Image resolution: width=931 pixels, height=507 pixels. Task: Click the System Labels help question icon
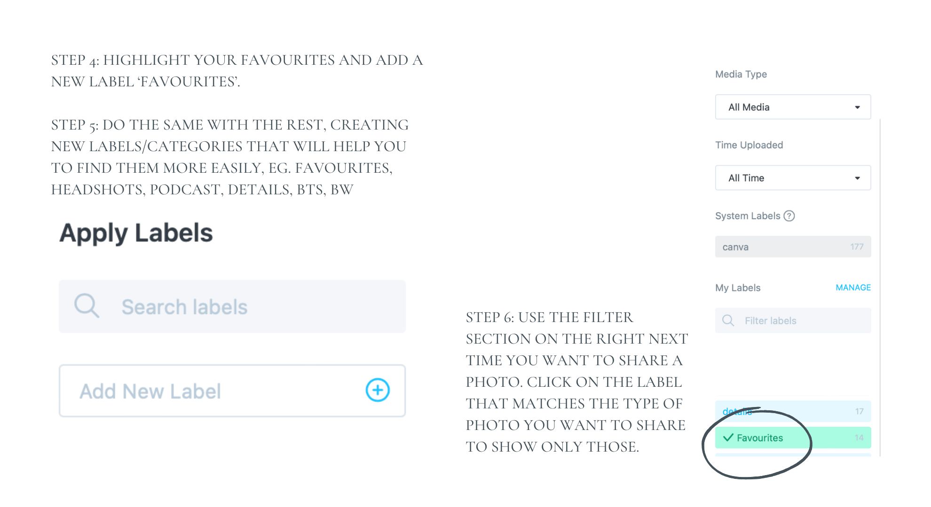(x=789, y=216)
